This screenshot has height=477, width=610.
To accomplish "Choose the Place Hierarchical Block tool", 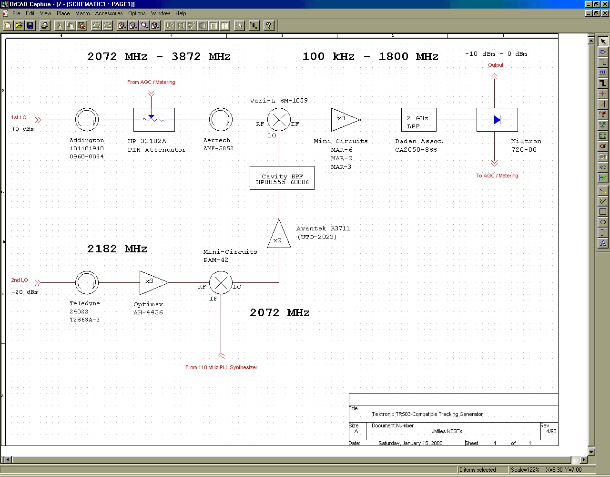I will [x=603, y=135].
